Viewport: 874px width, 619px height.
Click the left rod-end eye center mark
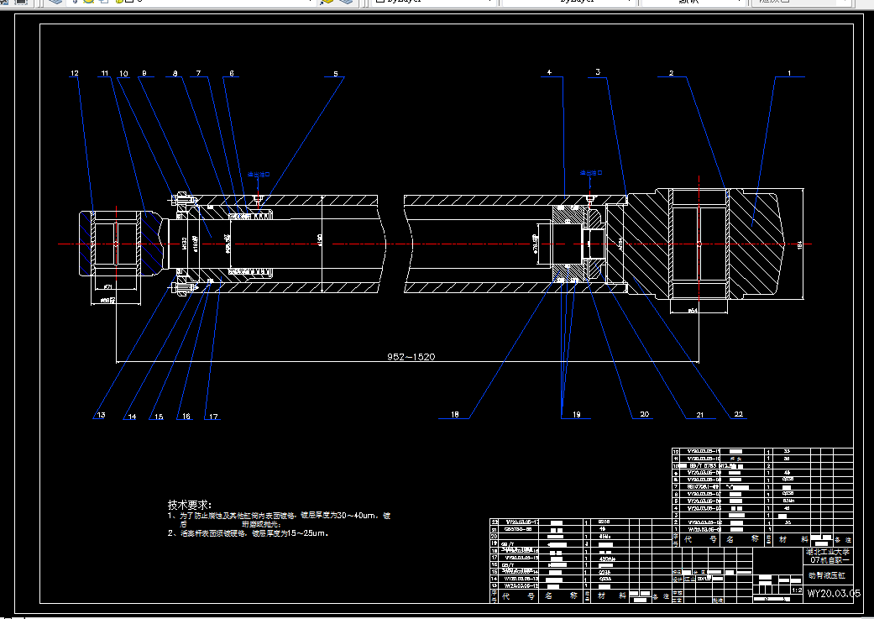[x=116, y=244]
